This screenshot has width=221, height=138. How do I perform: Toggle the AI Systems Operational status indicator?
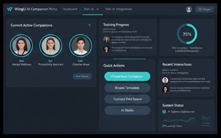164,112
